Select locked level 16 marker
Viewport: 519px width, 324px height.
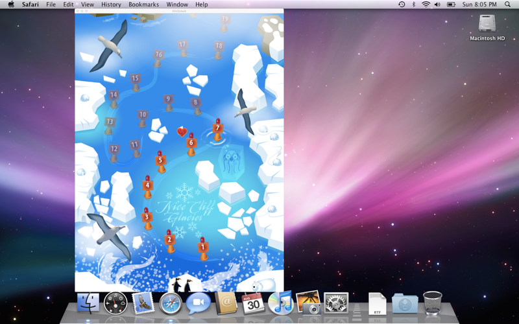click(x=158, y=58)
